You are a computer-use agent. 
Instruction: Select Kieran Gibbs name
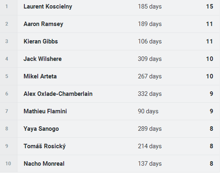pos(41,41)
